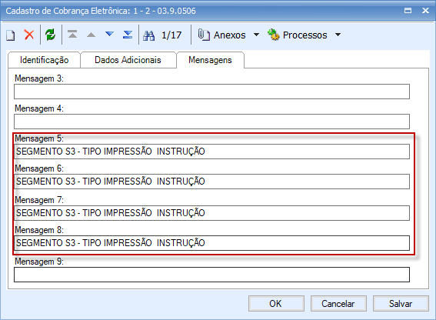Open search with the binoculars icon
This screenshot has height=320, width=436.
pos(148,35)
